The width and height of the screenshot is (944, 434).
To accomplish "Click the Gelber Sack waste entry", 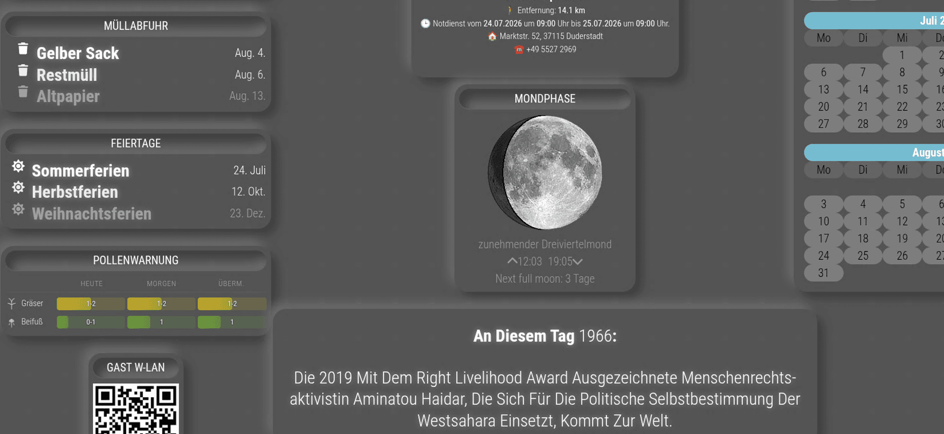I will [78, 53].
